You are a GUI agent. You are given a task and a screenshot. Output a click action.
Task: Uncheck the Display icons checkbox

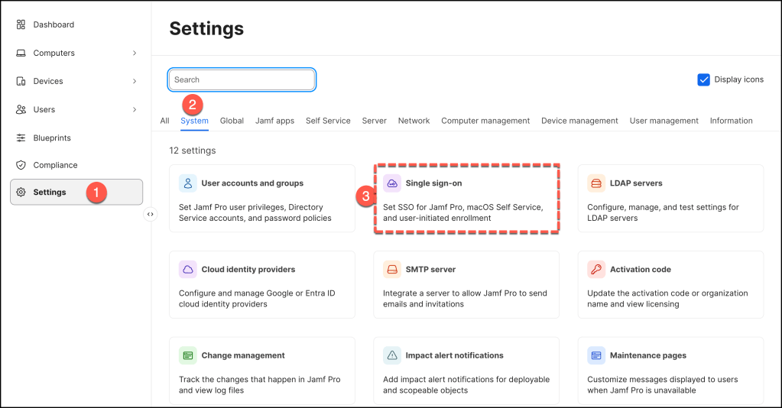[704, 79]
